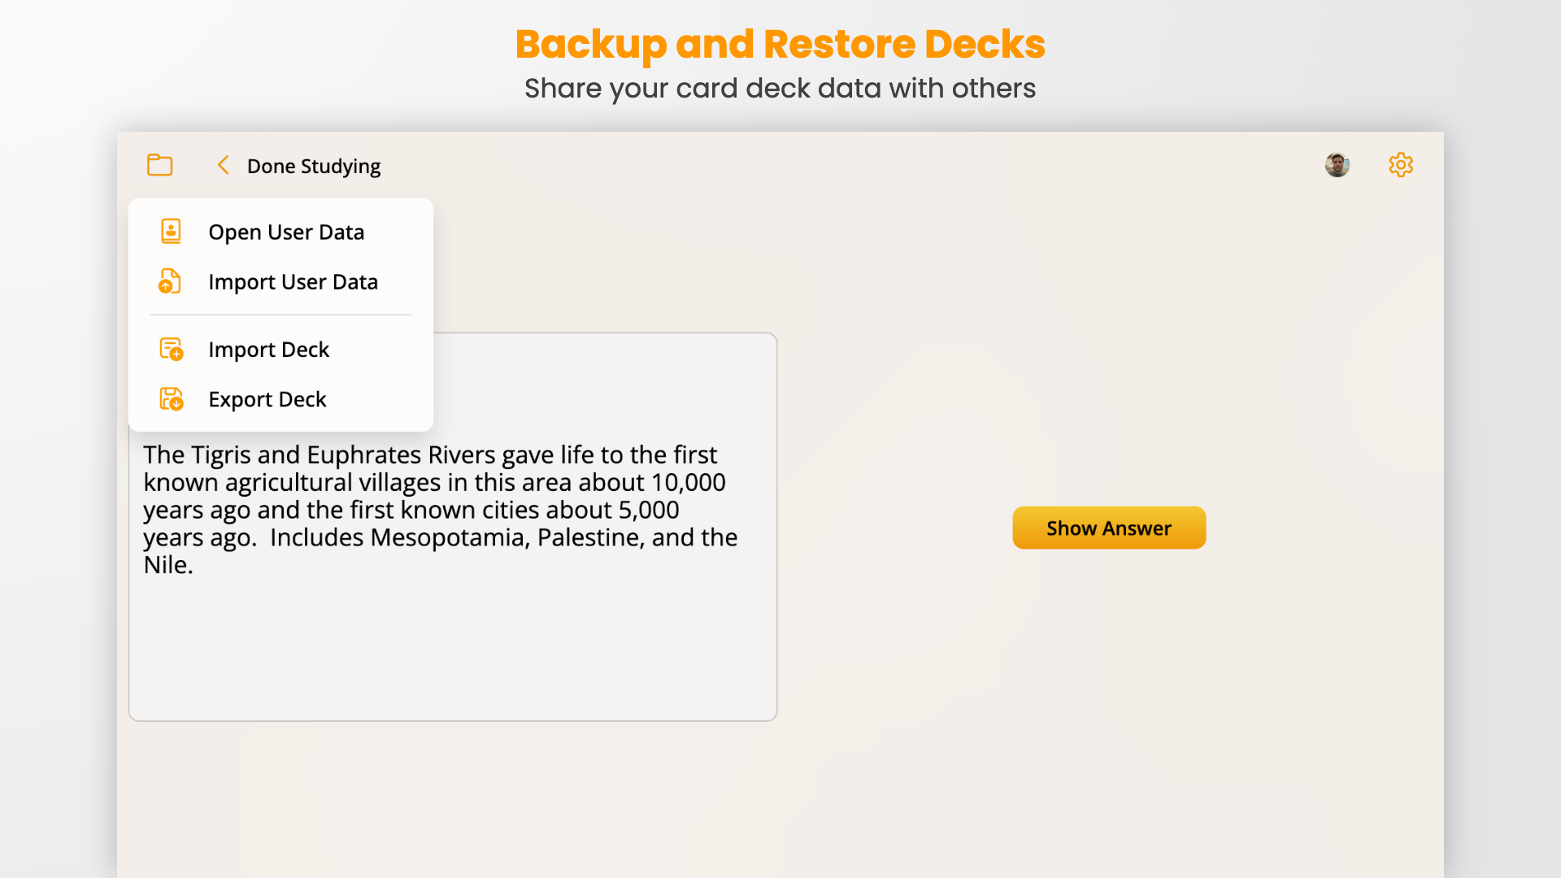Click the blank lower area of question card
The width and height of the screenshot is (1561, 878).
coord(453,650)
